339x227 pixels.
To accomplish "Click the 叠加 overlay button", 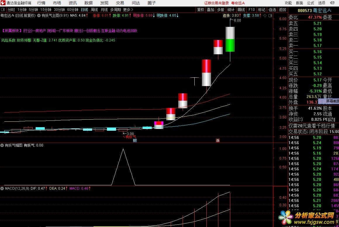I will (211, 10).
